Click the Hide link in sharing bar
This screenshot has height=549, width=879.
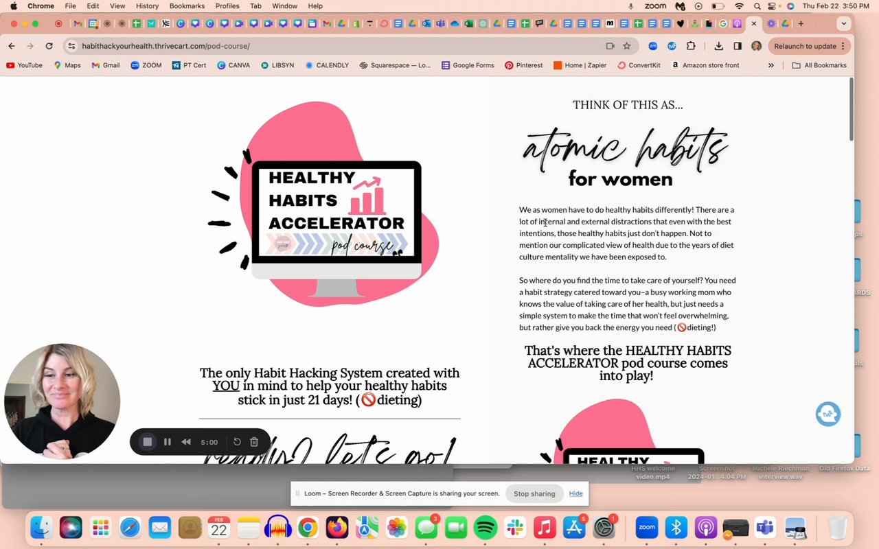coord(575,493)
